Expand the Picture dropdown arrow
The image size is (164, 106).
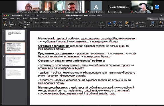112,23
